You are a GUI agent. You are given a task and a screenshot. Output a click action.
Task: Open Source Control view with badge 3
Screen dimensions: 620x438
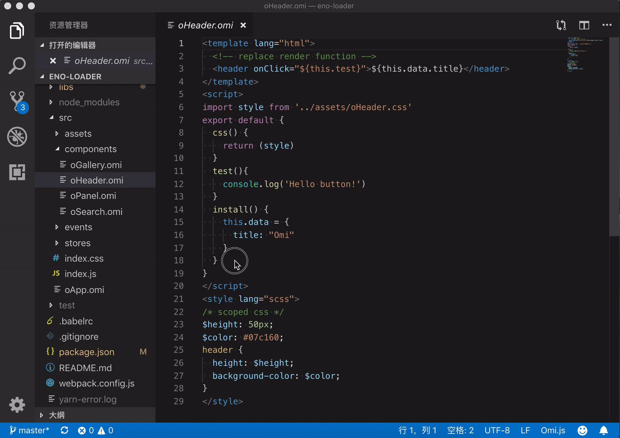pyautogui.click(x=18, y=102)
